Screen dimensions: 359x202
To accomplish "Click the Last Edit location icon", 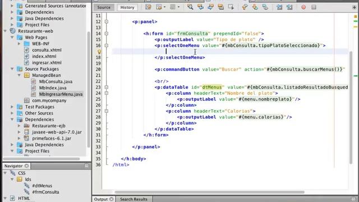I will pyautogui.click(x=148, y=7).
